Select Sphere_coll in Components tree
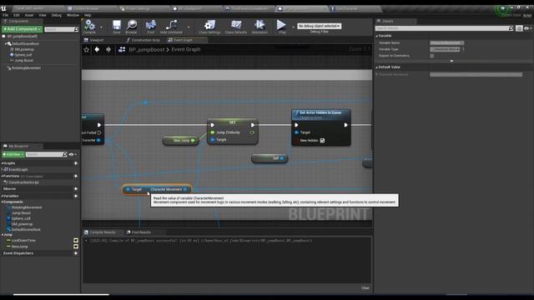This screenshot has height=300, width=534. click(x=23, y=55)
